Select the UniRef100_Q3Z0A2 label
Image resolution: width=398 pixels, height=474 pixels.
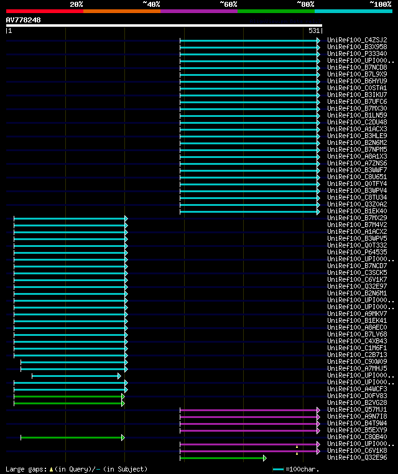tap(357, 204)
